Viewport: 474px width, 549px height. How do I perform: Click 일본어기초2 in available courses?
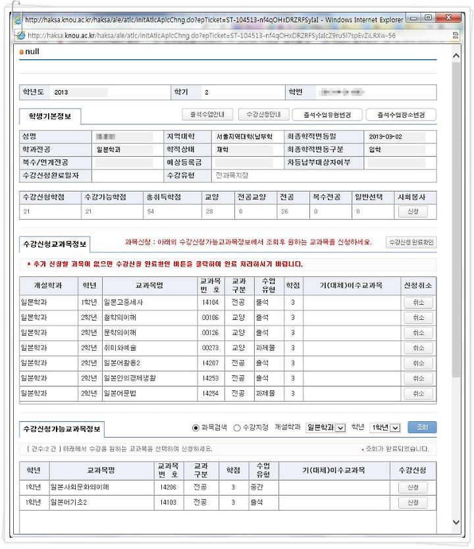point(68,502)
